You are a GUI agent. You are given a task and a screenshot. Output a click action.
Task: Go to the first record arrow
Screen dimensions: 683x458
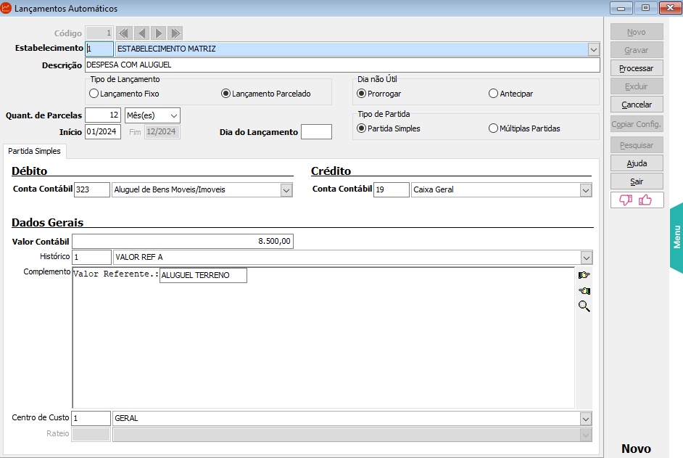tap(123, 33)
